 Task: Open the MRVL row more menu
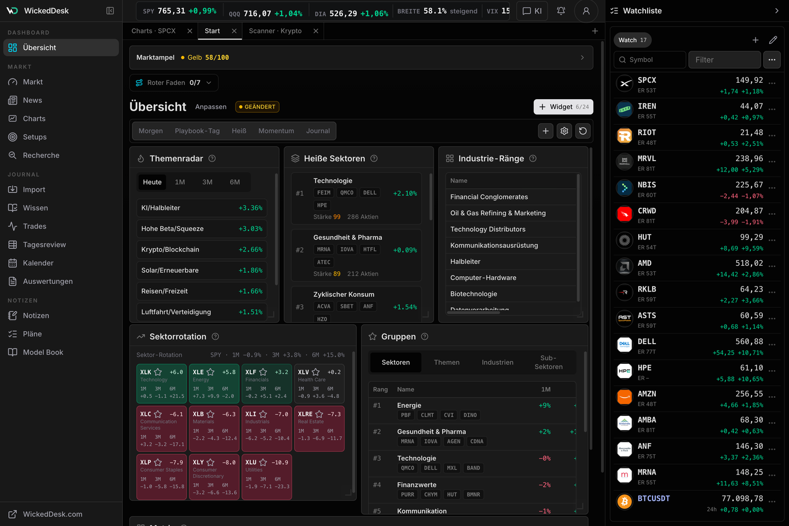[x=772, y=162]
